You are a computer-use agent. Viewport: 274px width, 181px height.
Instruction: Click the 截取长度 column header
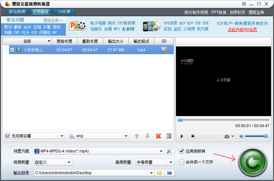pos(90,41)
